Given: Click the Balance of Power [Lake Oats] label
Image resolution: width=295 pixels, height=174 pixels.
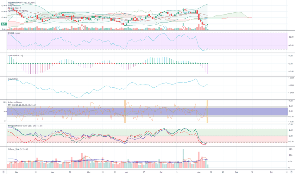Looking at the screenshot, I should click(25, 126).
